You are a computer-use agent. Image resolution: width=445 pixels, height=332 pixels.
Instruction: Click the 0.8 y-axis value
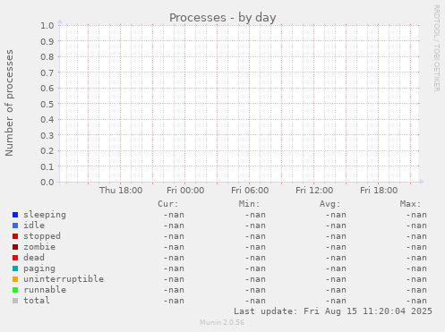pyautogui.click(x=47, y=56)
